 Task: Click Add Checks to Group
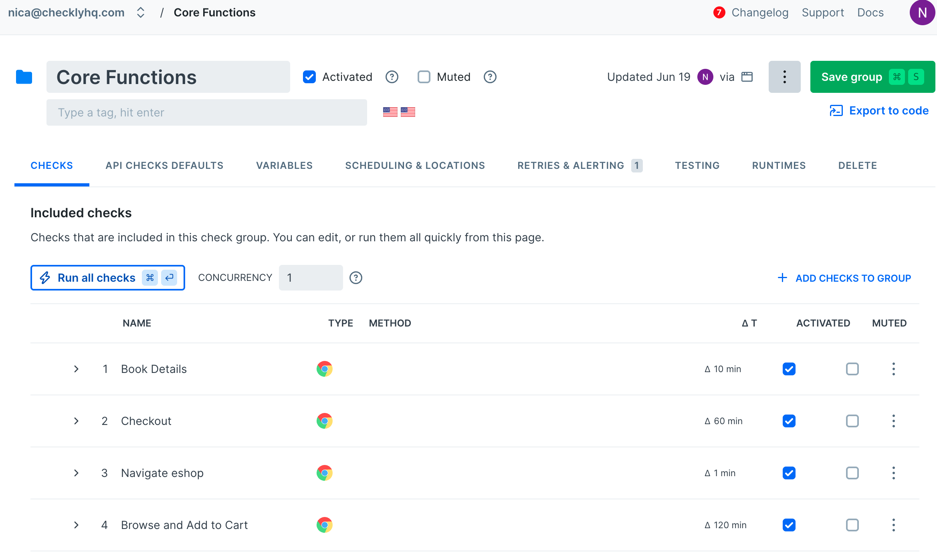(x=843, y=278)
